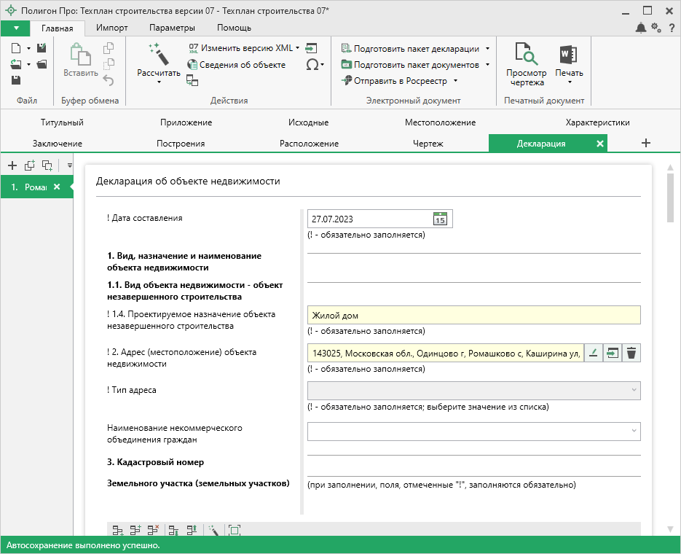This screenshot has width=681, height=554.
Task: Click the Печать Word icon
Action: coord(568,55)
